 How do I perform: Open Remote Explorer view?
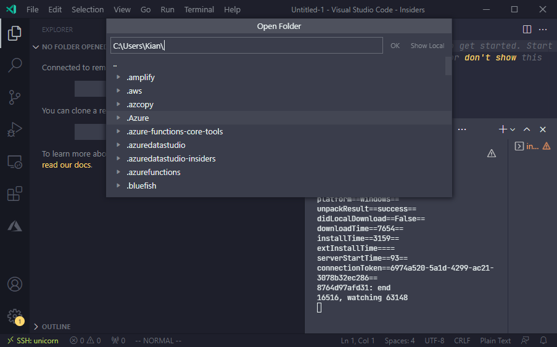click(15, 162)
